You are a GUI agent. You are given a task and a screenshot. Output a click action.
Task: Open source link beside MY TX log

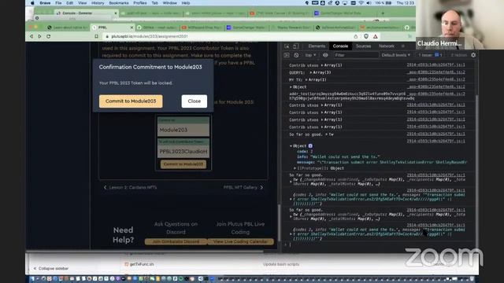(x=435, y=79)
